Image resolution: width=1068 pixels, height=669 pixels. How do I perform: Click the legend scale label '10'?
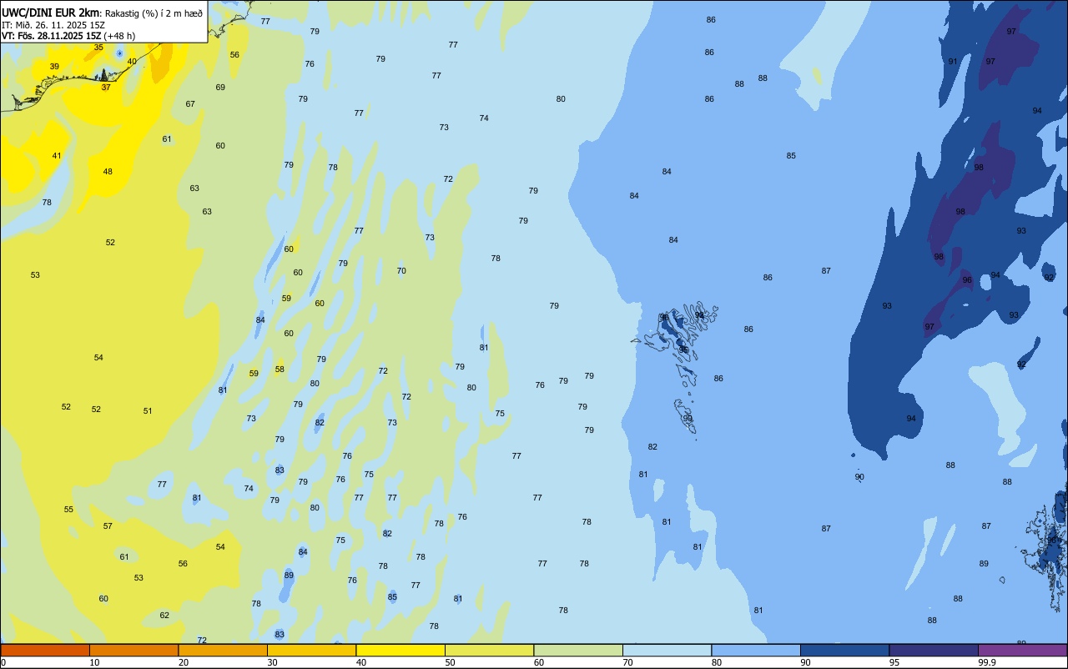click(94, 662)
